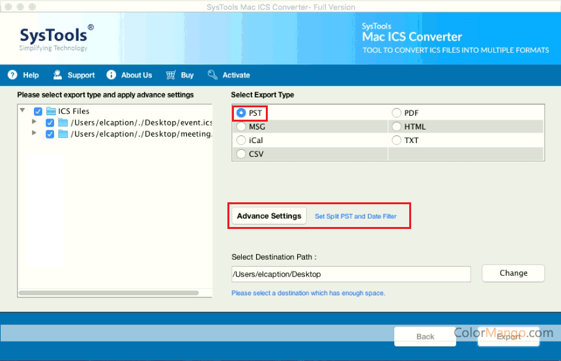Click the destination path text field

(x=351, y=274)
